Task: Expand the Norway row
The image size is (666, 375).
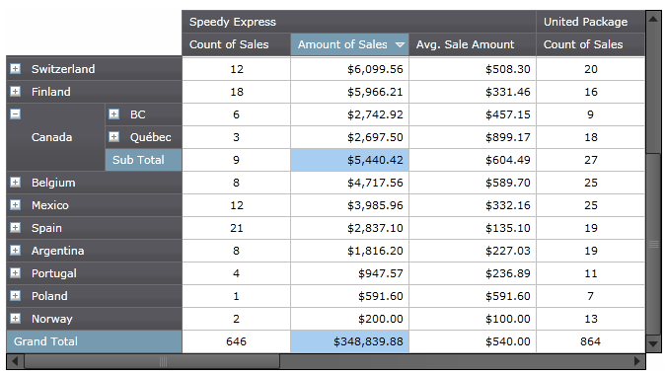Action: [x=15, y=319]
